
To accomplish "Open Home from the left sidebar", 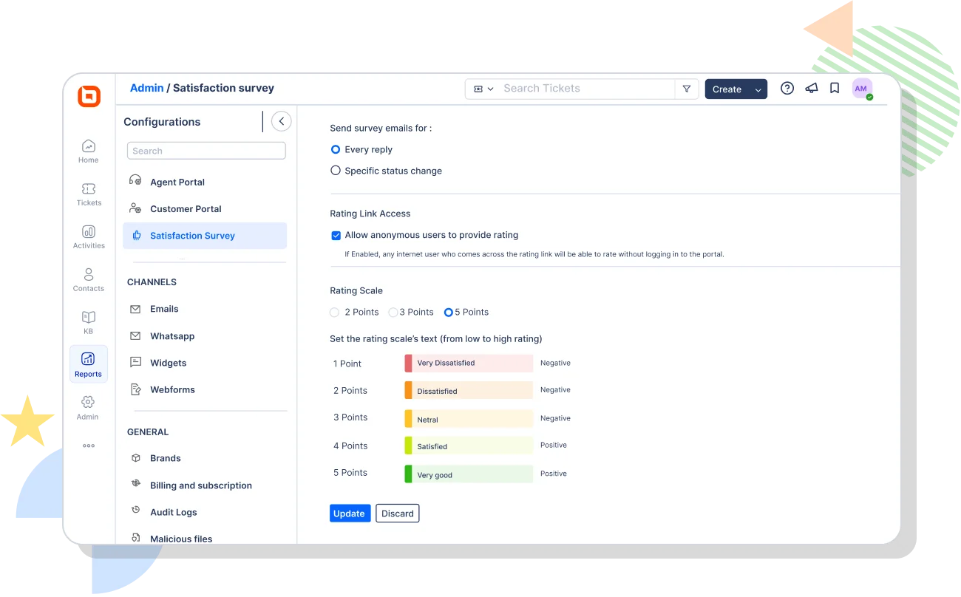I will tap(88, 150).
